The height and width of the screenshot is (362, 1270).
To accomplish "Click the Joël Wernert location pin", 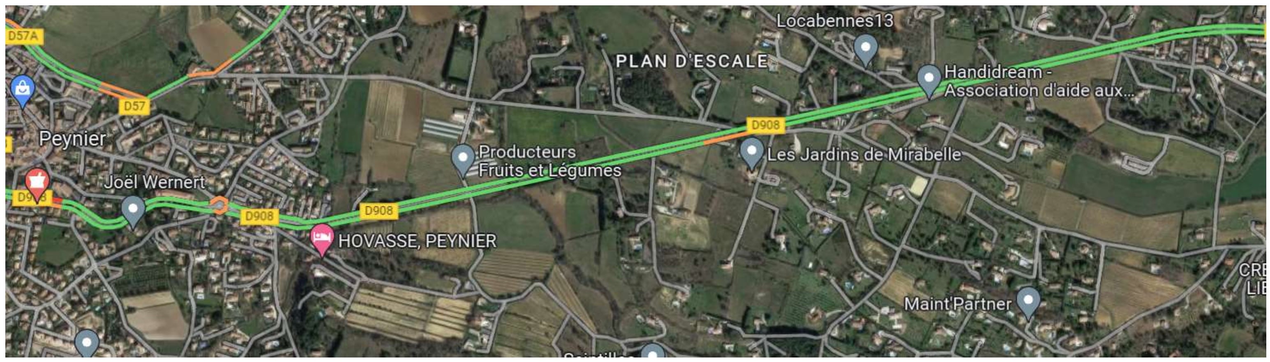I will (133, 211).
